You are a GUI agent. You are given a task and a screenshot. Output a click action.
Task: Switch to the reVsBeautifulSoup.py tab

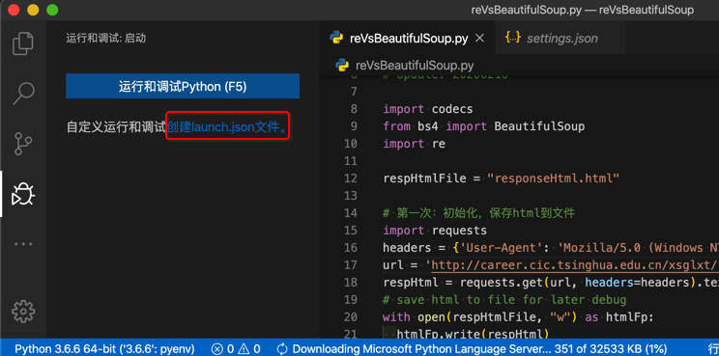[x=407, y=38]
